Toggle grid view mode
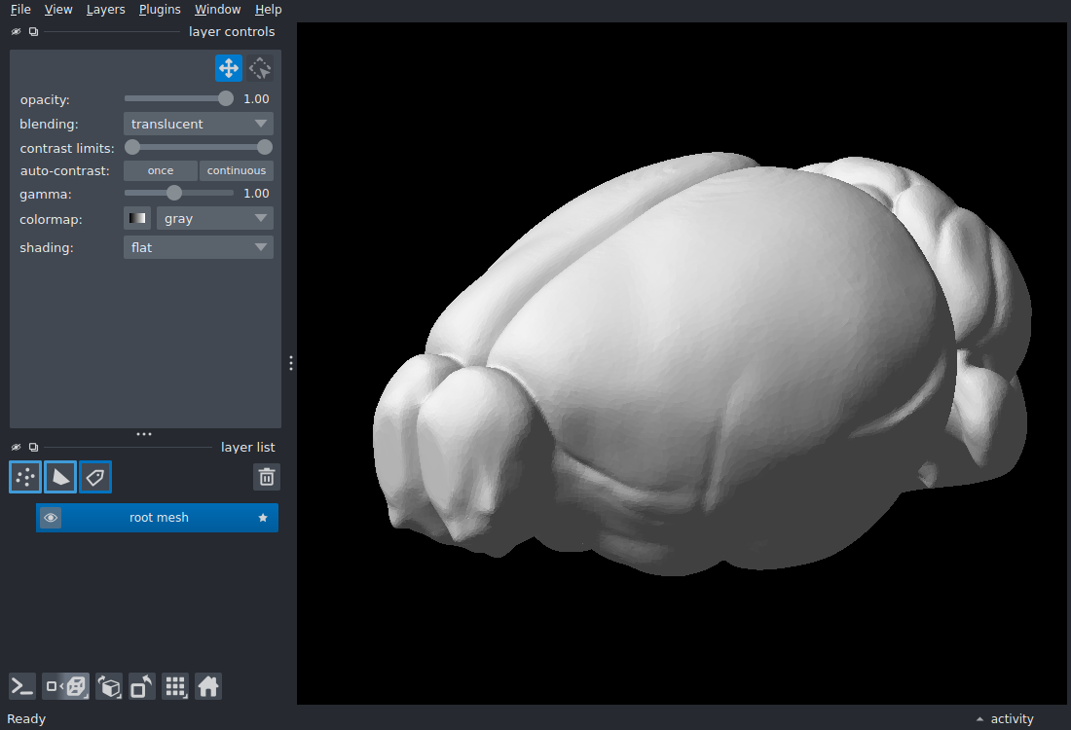The width and height of the screenshot is (1071, 730). [x=175, y=686]
